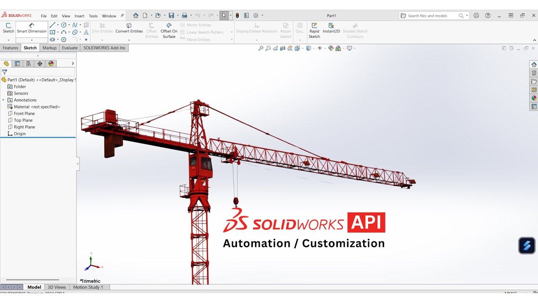Open the Options gear dropdown arrow

coord(262,16)
